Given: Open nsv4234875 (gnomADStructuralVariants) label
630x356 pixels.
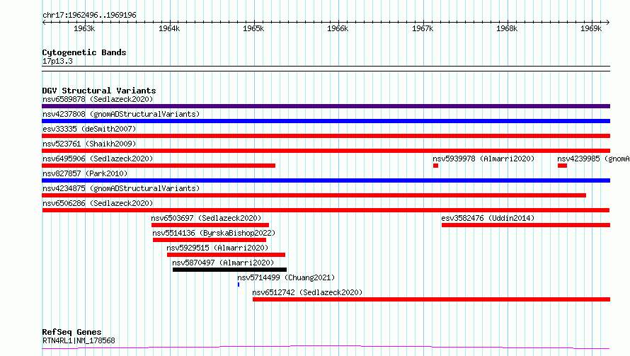Looking at the screenshot, I should 121,188.
